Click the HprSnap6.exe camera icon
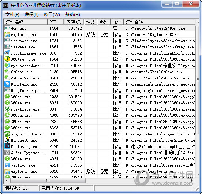This screenshot has height=194, width=202. pos(7,140)
